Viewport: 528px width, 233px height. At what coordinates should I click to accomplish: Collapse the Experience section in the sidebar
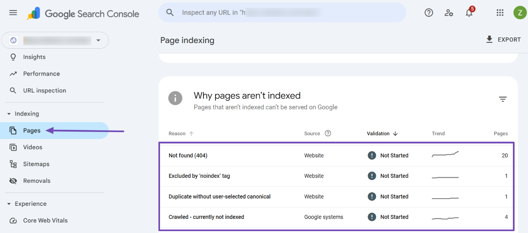click(9, 204)
